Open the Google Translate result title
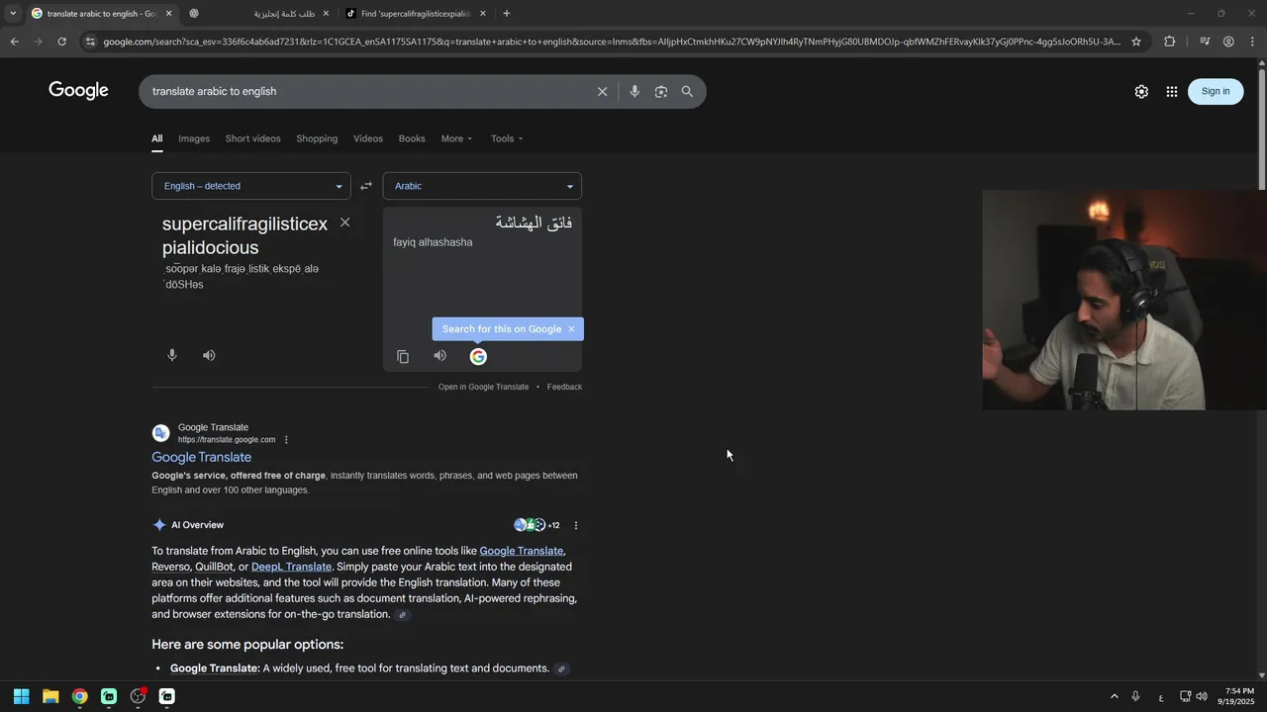This screenshot has width=1267, height=712. (201, 457)
